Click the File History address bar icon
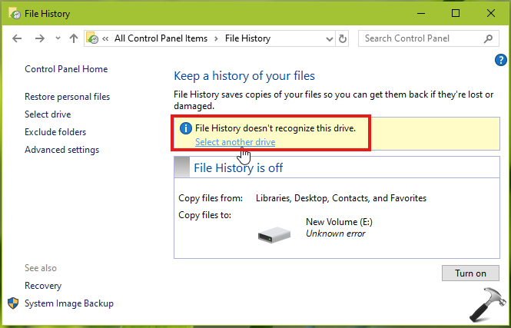This screenshot has width=511, height=328. [x=92, y=38]
